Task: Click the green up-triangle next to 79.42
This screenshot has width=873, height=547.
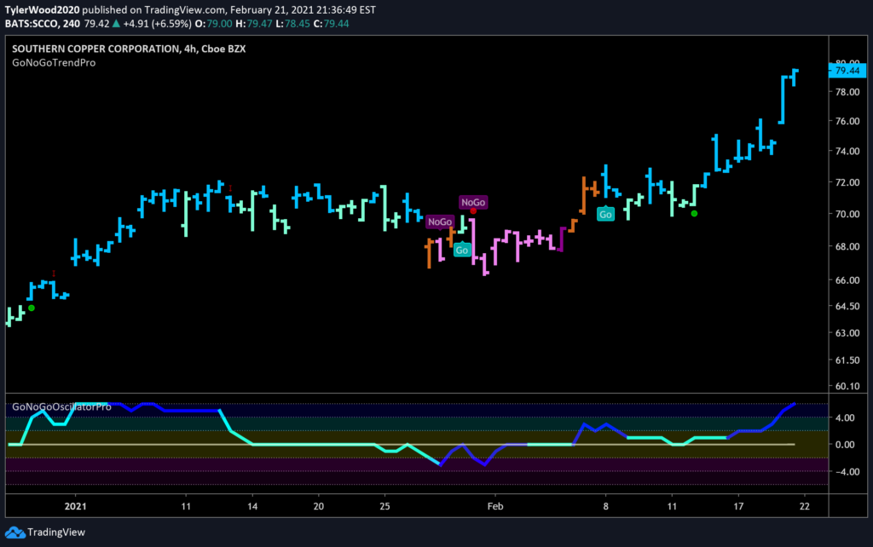Action: pos(116,23)
